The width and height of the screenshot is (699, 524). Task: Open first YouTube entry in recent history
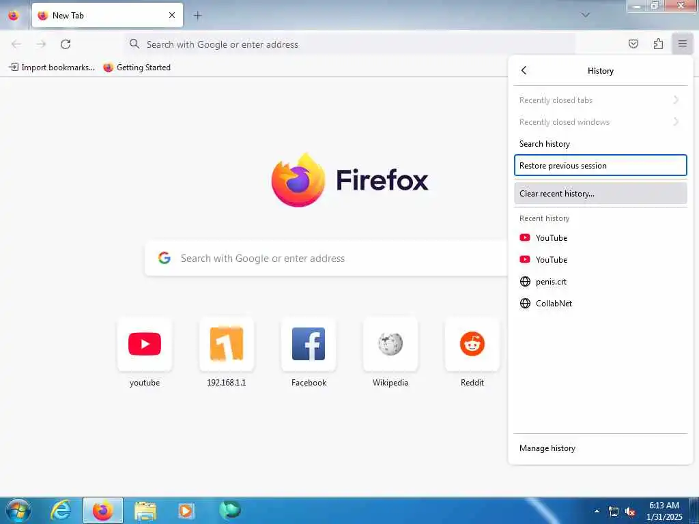coord(601,238)
